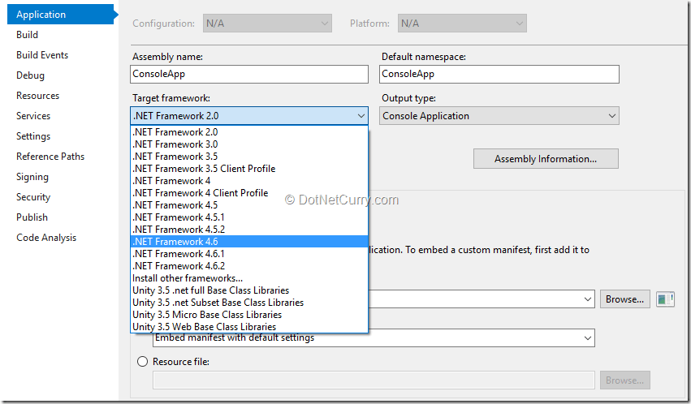This screenshot has width=691, height=404.
Task: Click the enabled Browse button
Action: pos(624,299)
